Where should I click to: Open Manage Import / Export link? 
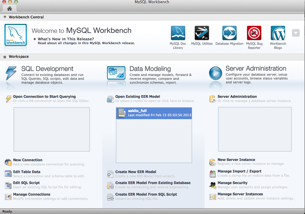coord(239,171)
